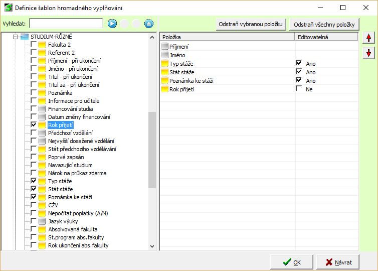The width and height of the screenshot is (378, 271).
Task: Click the STUDIUM-RŮZNÉ folder icon
Action: pyautogui.click(x=25, y=37)
